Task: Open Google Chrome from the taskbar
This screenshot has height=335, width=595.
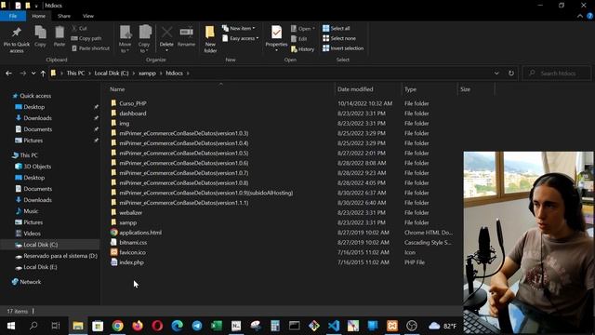Action: point(118,326)
